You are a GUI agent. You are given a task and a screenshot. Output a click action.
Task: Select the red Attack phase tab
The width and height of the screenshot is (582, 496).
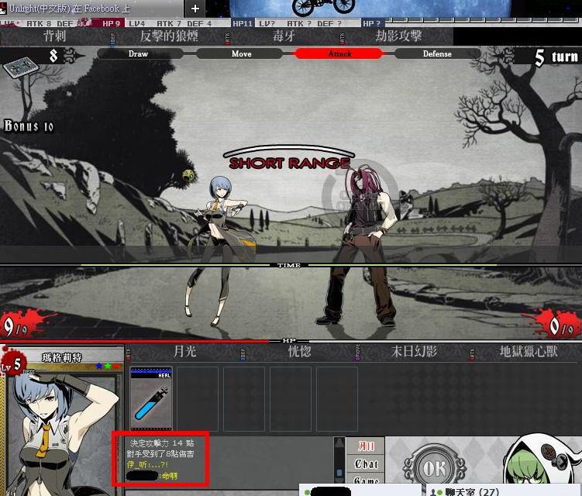click(x=339, y=54)
